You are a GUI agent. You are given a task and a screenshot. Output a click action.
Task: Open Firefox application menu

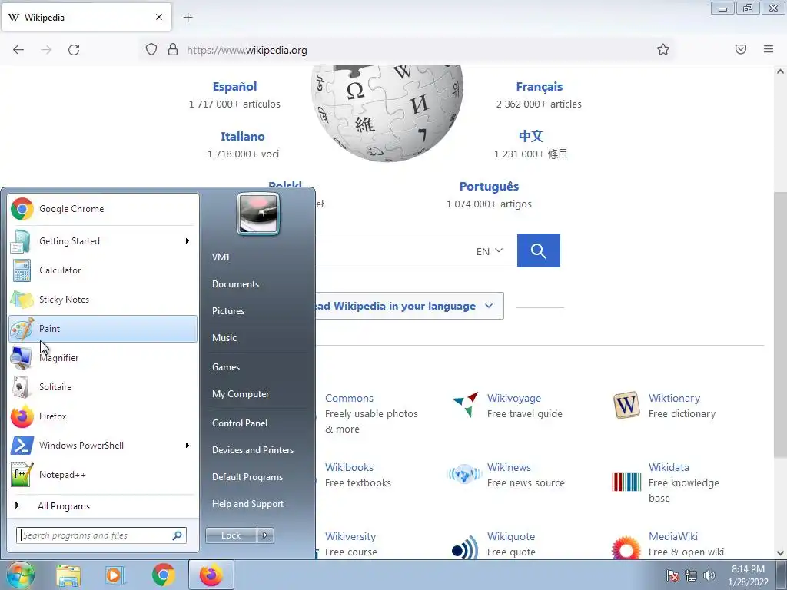pyautogui.click(x=769, y=49)
